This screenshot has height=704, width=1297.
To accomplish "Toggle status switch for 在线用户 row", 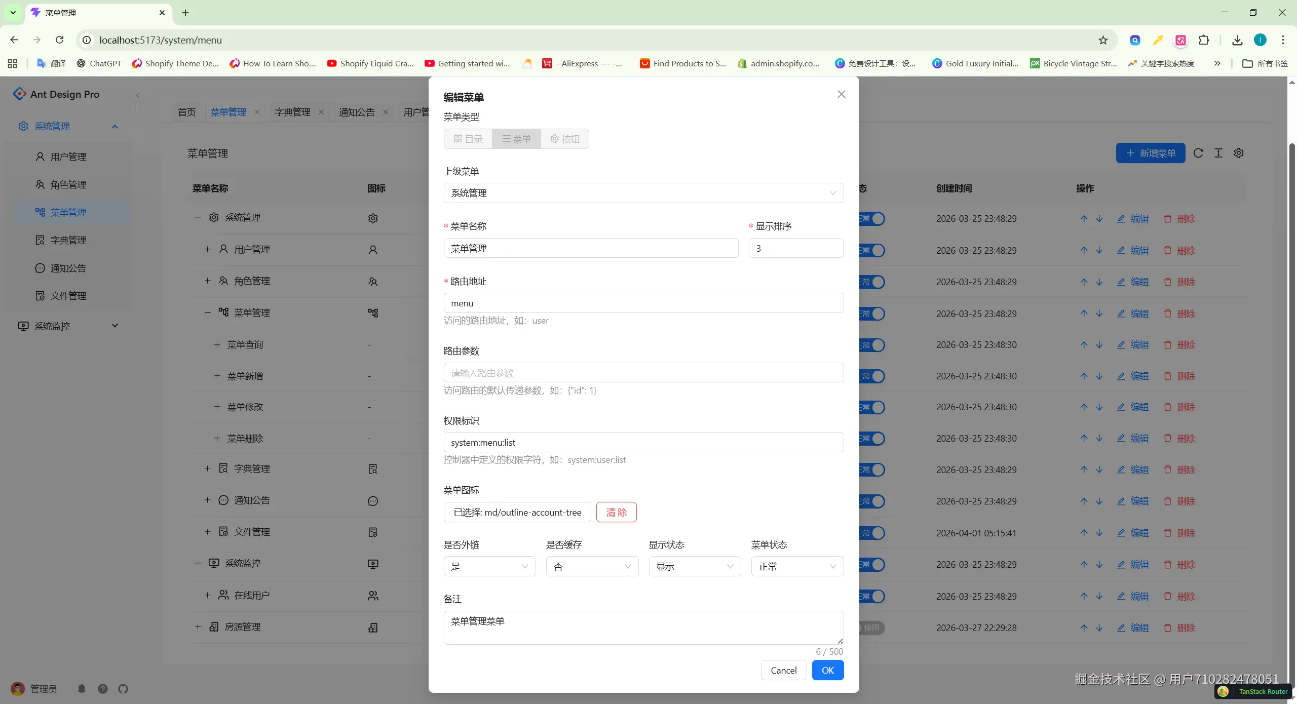I will tap(872, 596).
